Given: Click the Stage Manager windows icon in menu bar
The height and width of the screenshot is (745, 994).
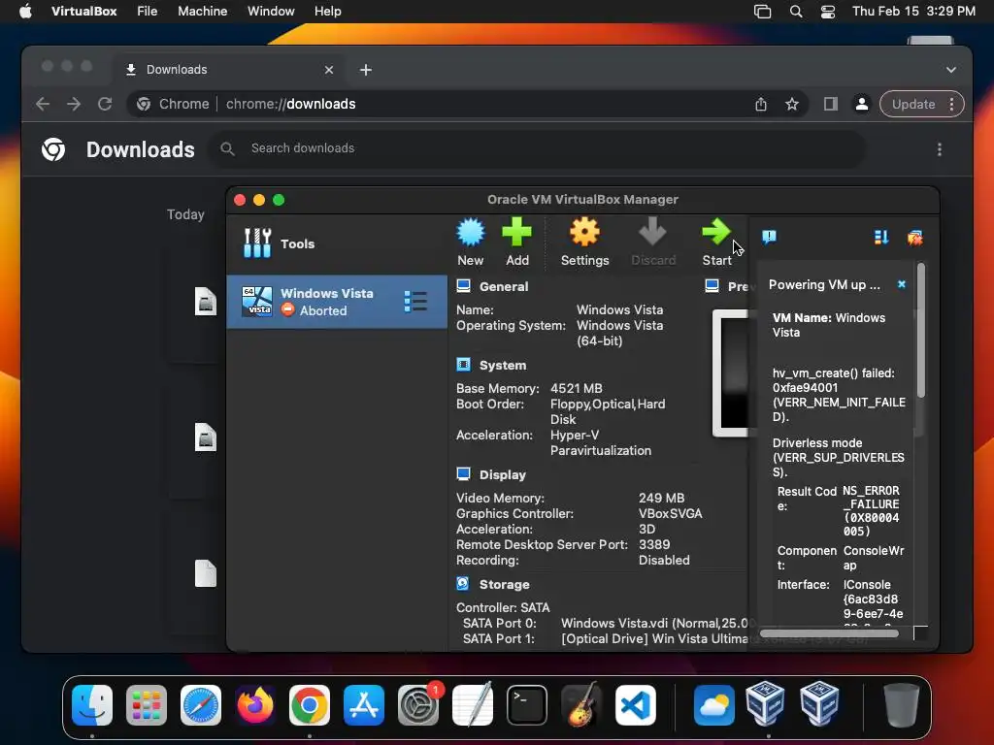Looking at the screenshot, I should (762, 12).
